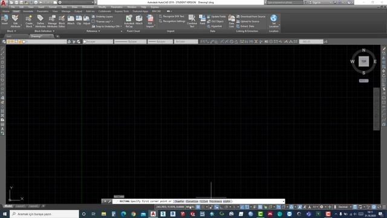This screenshot has height=218, width=387.
Task: Toggle grid display in status bar
Action: (198, 207)
